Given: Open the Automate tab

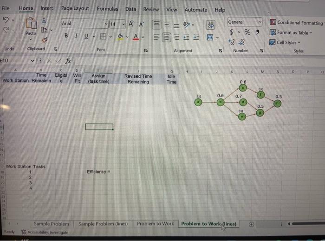Looking at the screenshot, I should point(196,10).
